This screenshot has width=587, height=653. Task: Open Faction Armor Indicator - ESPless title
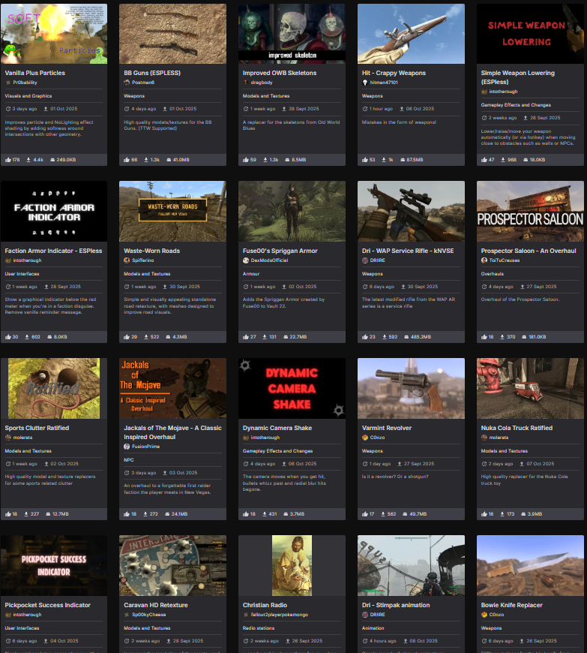(53, 251)
